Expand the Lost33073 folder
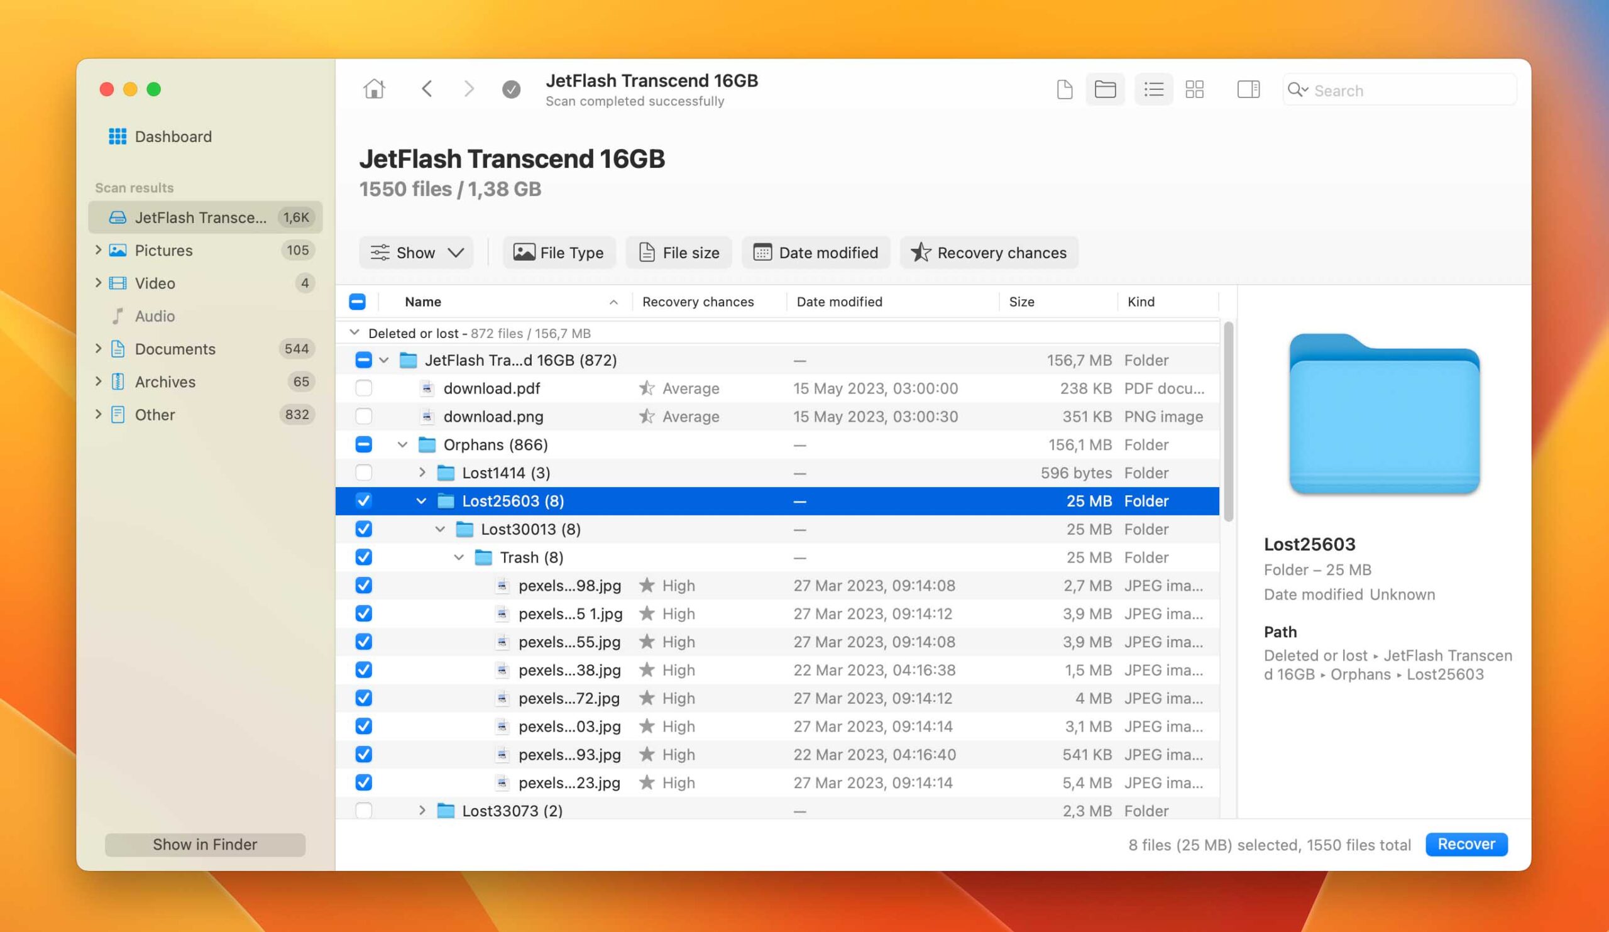The width and height of the screenshot is (1609, 932). click(421, 811)
